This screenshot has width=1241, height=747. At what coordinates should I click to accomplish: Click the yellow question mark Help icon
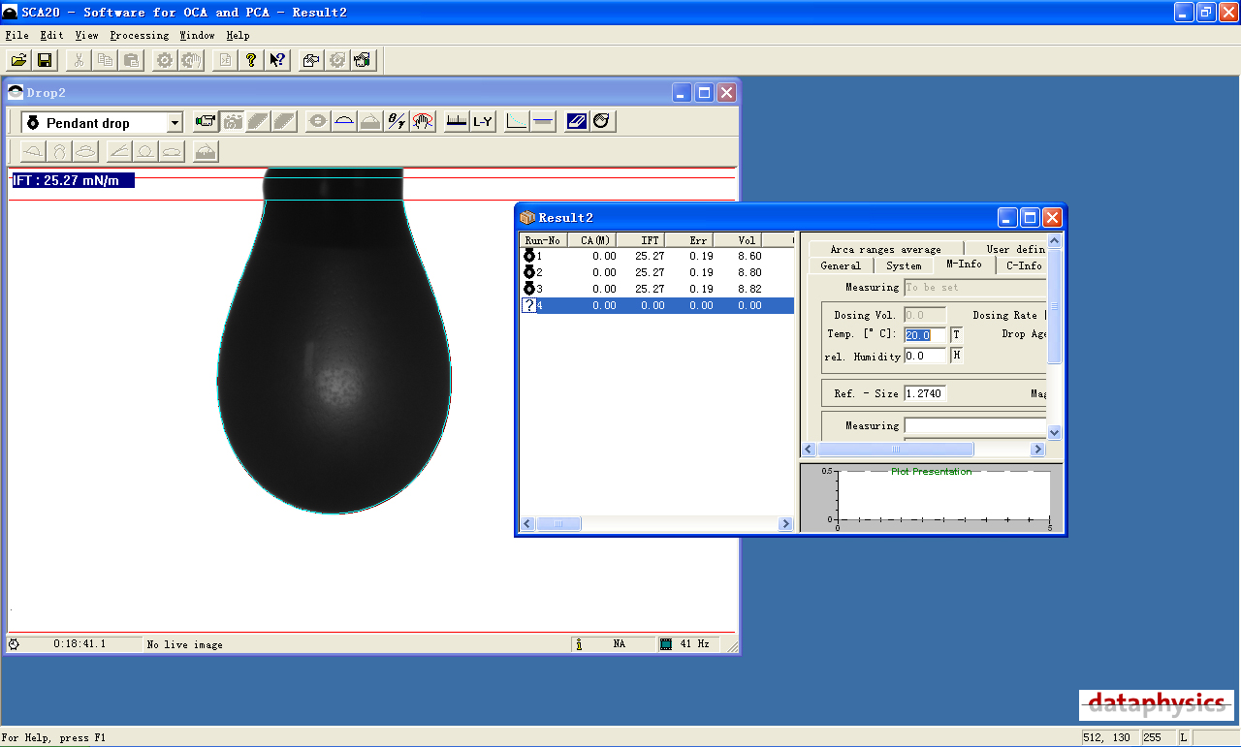click(x=251, y=60)
